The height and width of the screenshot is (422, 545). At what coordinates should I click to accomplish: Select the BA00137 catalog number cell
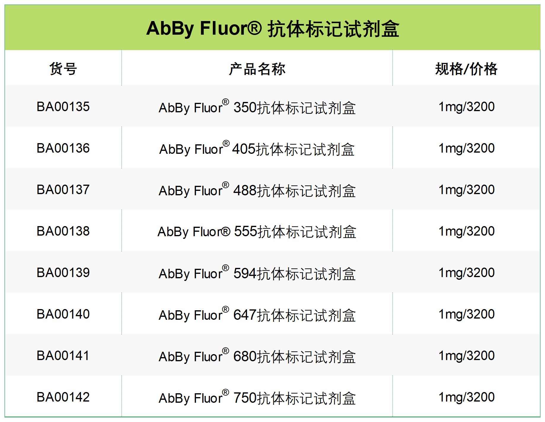(63, 190)
